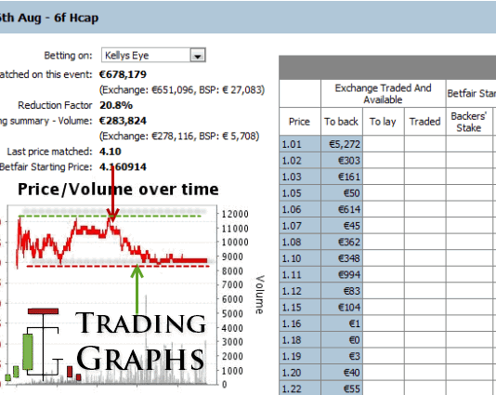Select the Reduction Factor value 20.8%
The width and height of the screenshot is (496, 395).
point(116,105)
